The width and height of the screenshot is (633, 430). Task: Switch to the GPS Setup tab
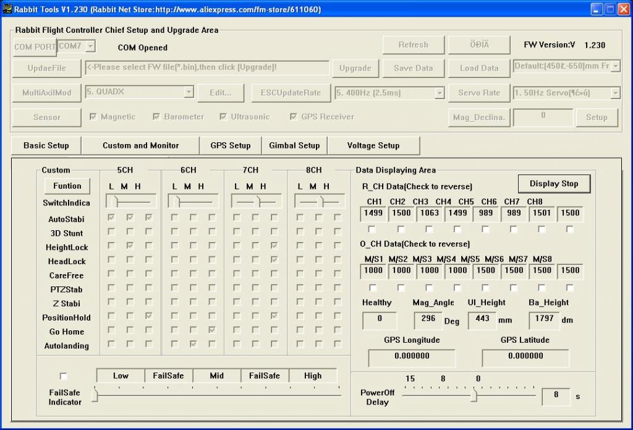[231, 145]
